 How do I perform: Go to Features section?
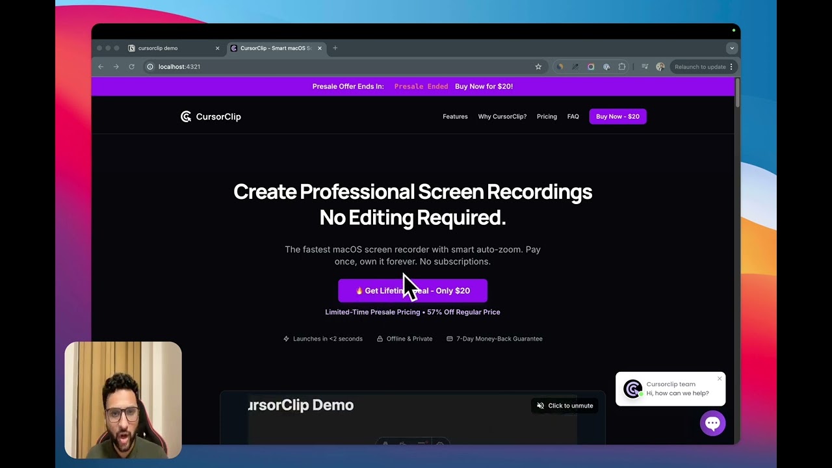tap(455, 116)
